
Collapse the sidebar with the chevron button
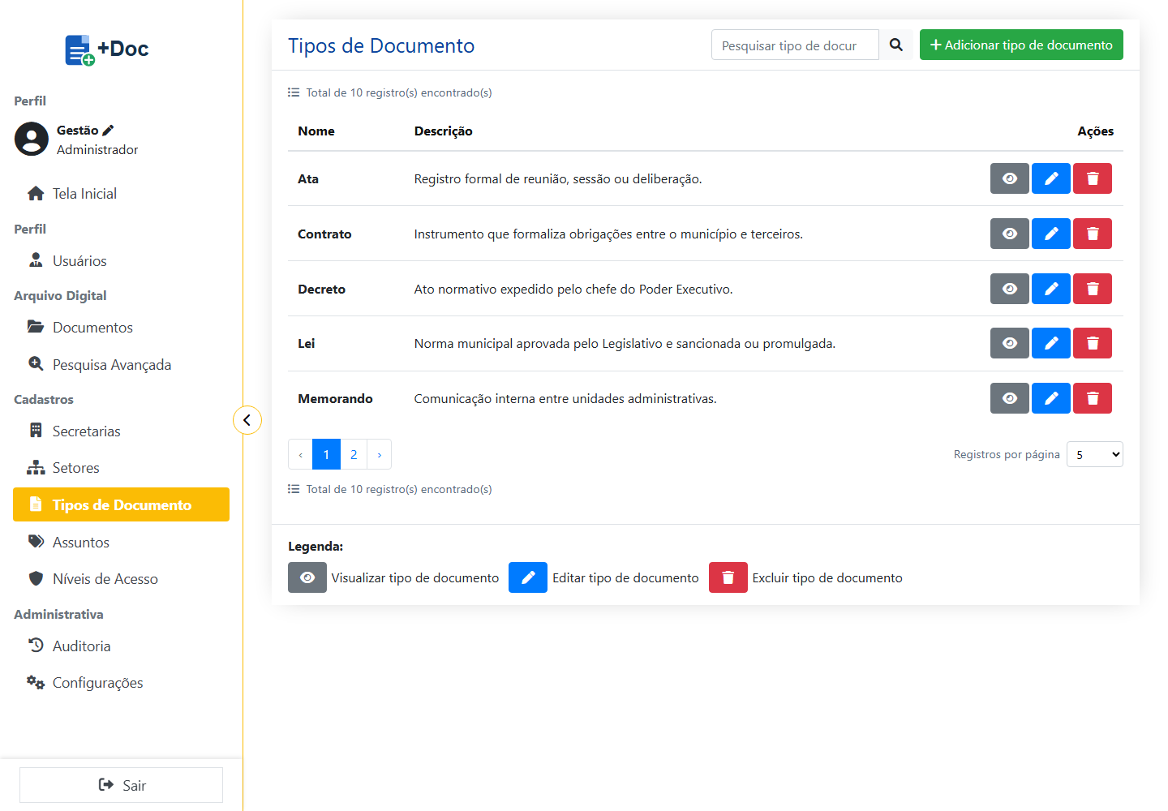[x=247, y=420]
